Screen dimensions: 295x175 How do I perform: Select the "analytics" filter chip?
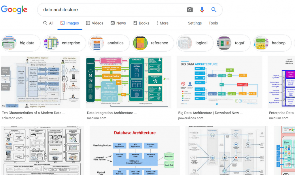pos(109,43)
